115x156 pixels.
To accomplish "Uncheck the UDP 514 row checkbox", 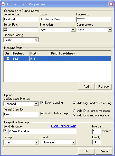I will coord(8,59).
